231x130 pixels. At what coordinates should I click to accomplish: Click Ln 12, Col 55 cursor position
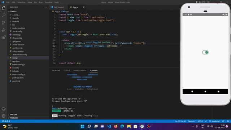pyautogui.click(x=180, y=121)
